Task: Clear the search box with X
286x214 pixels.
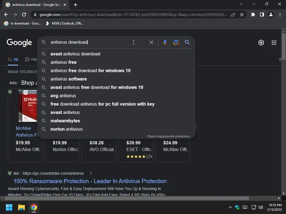Action: tap(151, 42)
